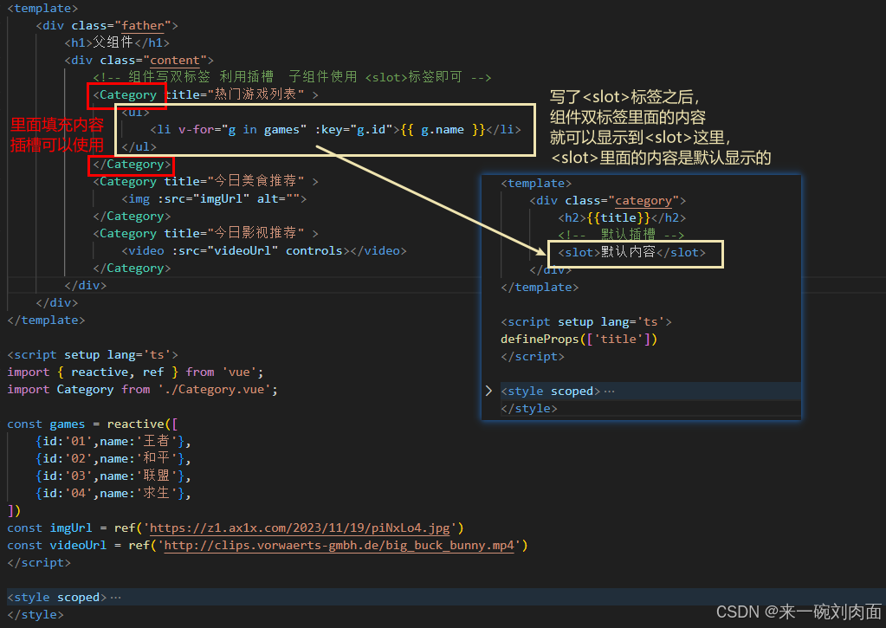Click the controls attribute on video tag
Screen dimensions: 886x628
click(x=314, y=250)
